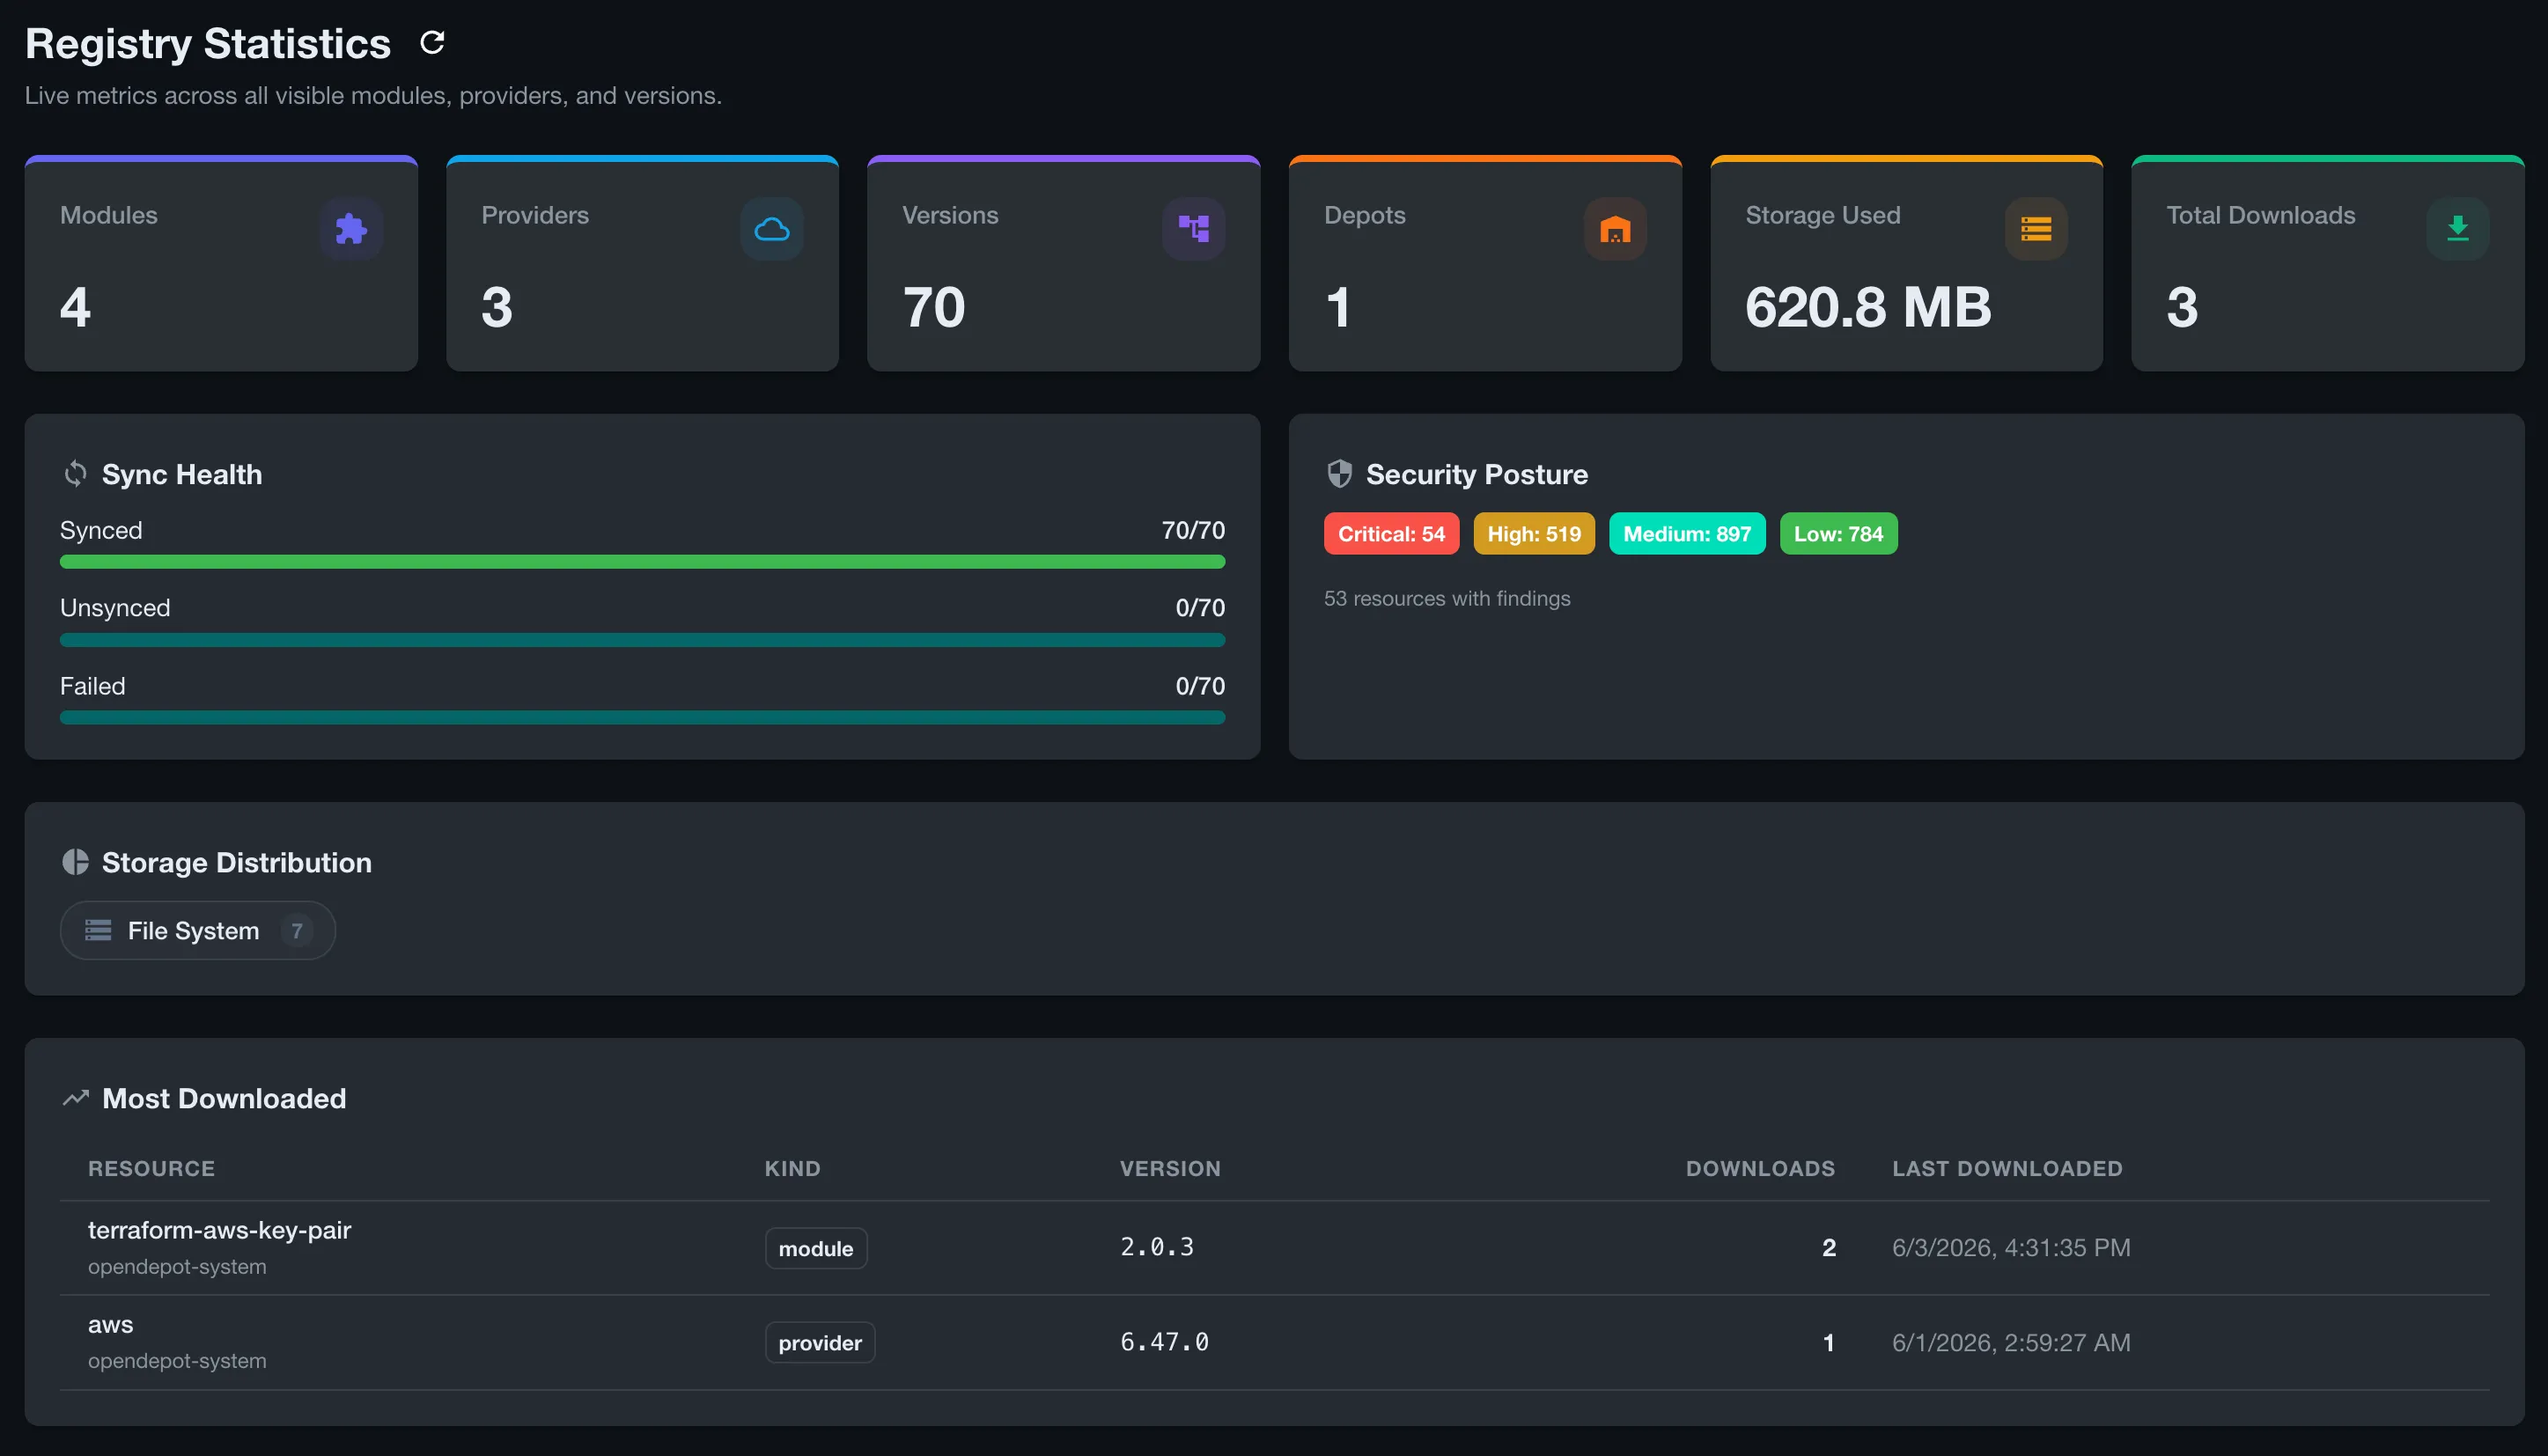
Task: Click the Failed 0/70 value
Action: (1200, 686)
